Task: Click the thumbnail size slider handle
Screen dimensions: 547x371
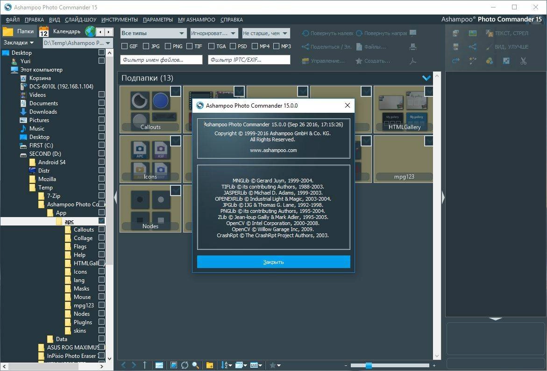Action: (369, 365)
